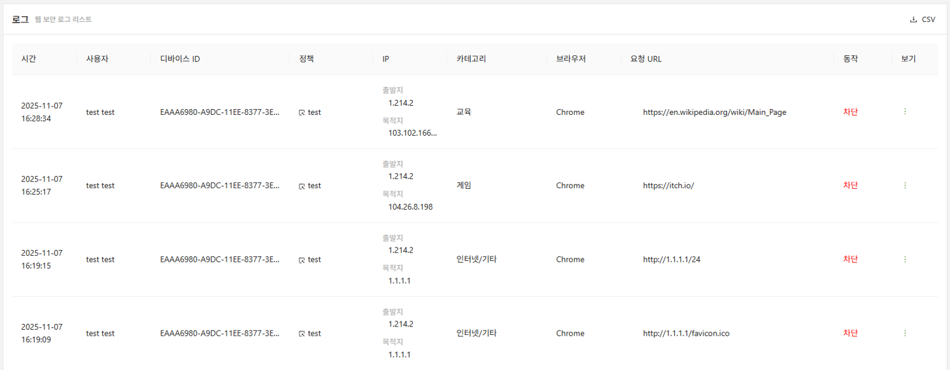The height and width of the screenshot is (370, 950).
Task: Click the 차단 status in the itch.io row
Action: click(851, 186)
